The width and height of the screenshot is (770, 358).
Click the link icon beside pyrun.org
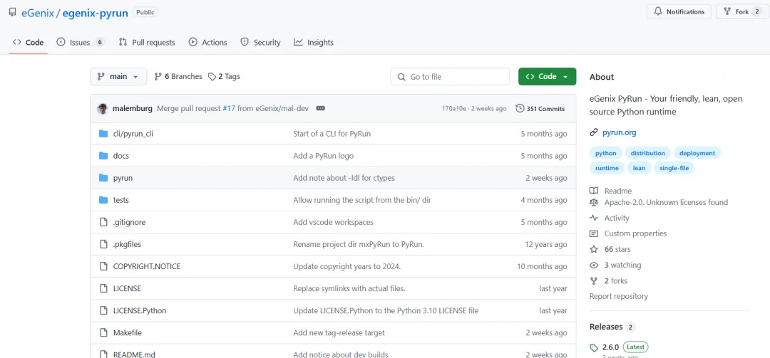coord(594,132)
